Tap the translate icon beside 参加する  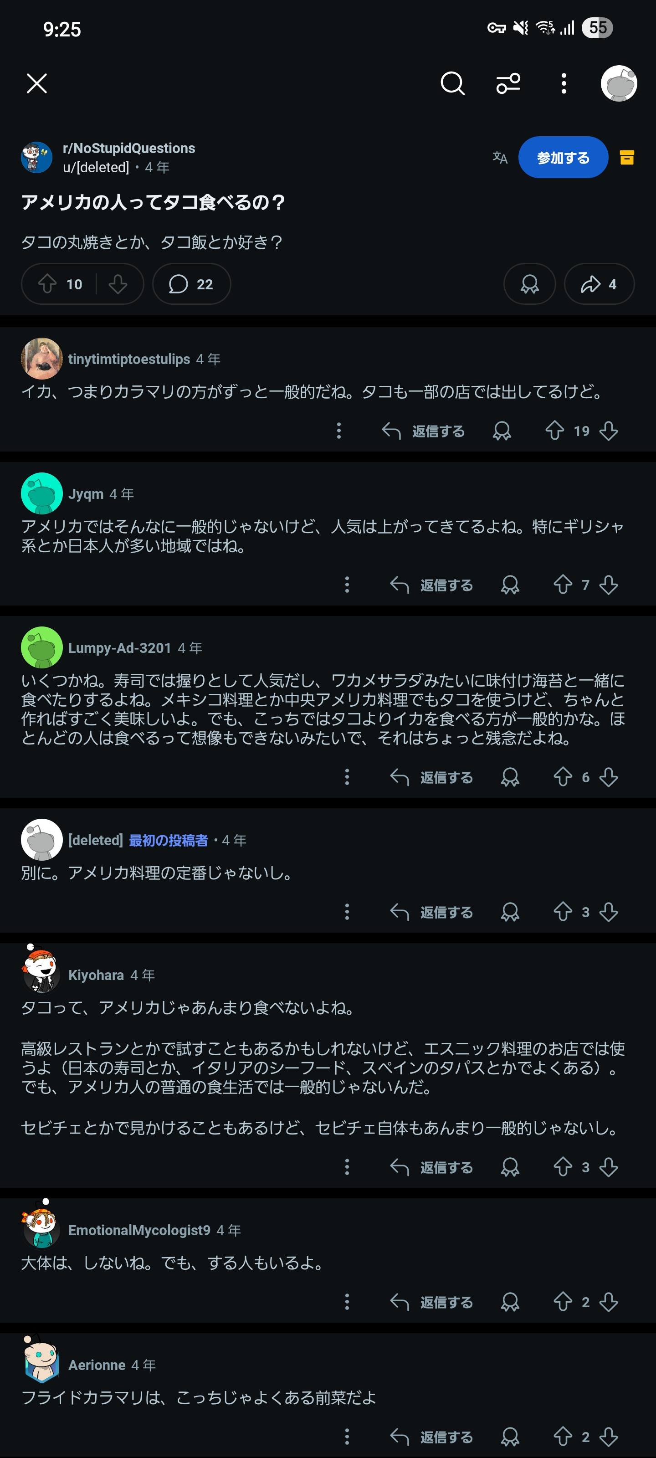(x=500, y=157)
